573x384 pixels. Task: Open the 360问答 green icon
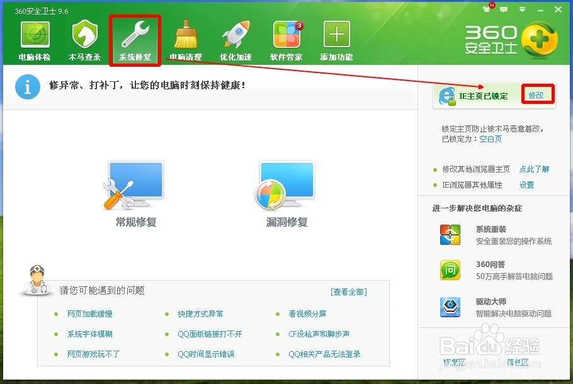450,270
